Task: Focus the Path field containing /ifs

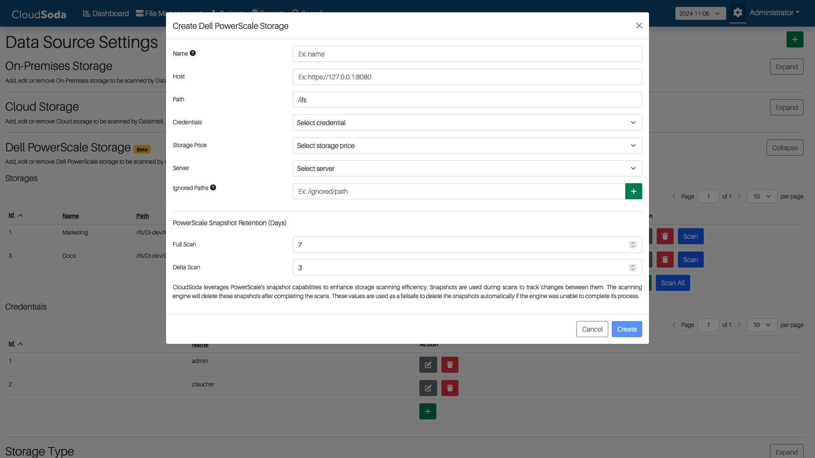Action: [x=467, y=100]
